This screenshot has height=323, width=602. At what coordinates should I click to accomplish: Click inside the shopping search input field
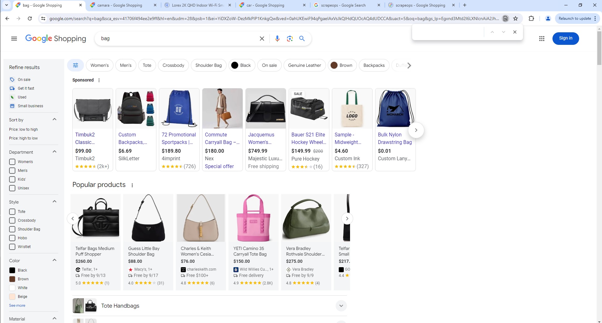[x=175, y=38]
